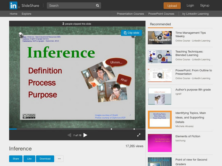This screenshot has width=222, height=166.
Task: Select the Recommended tab
Action: pos(160,24)
